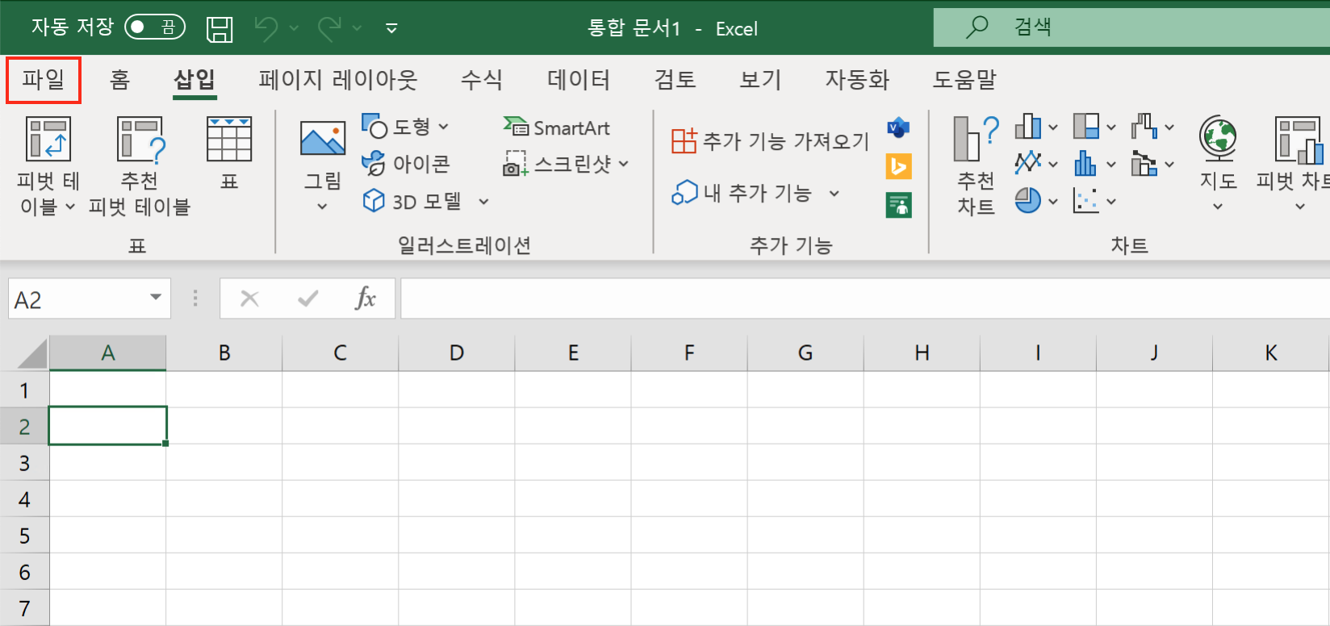Switch to the 자동화 (Automate) tab
Screen dimensions: 1330x626
857,80
